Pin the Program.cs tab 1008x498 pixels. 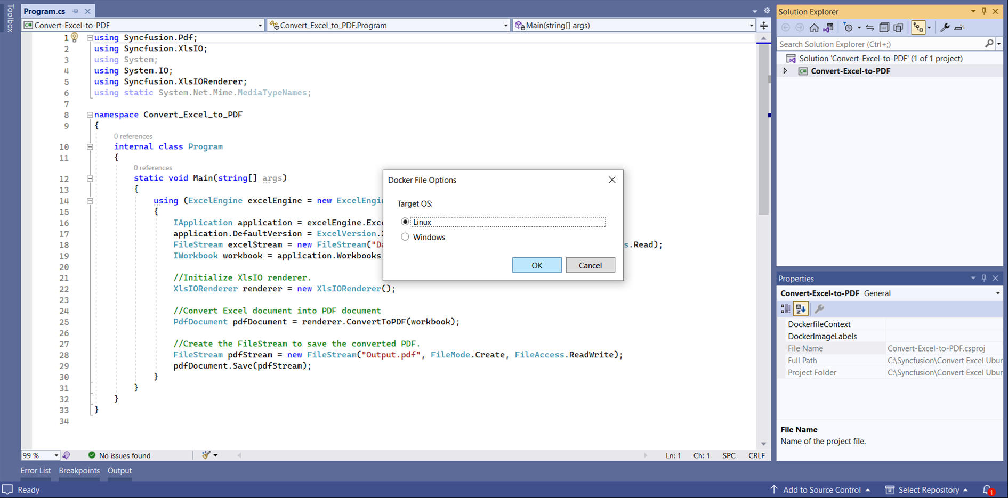[x=75, y=11]
